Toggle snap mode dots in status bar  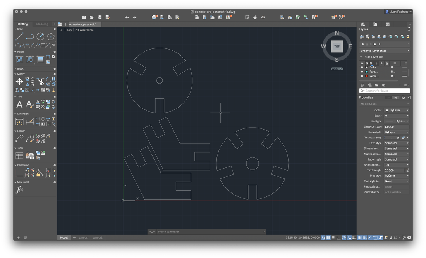point(333,237)
